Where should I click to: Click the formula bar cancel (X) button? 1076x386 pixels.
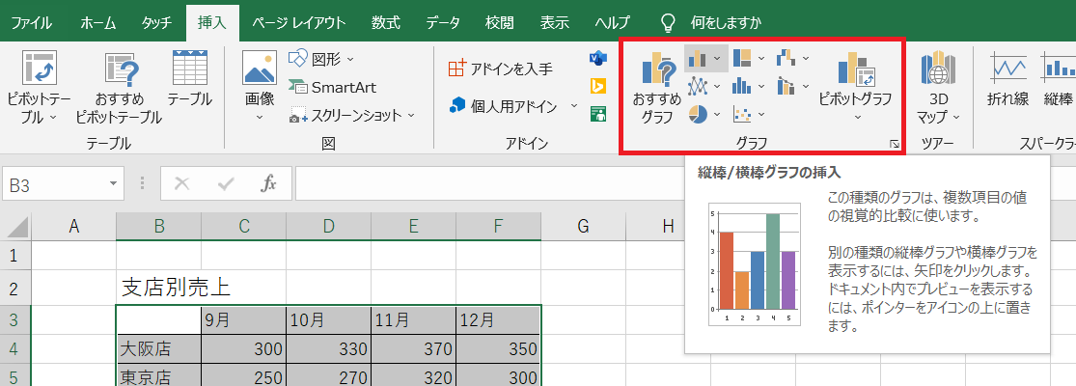coord(181,183)
